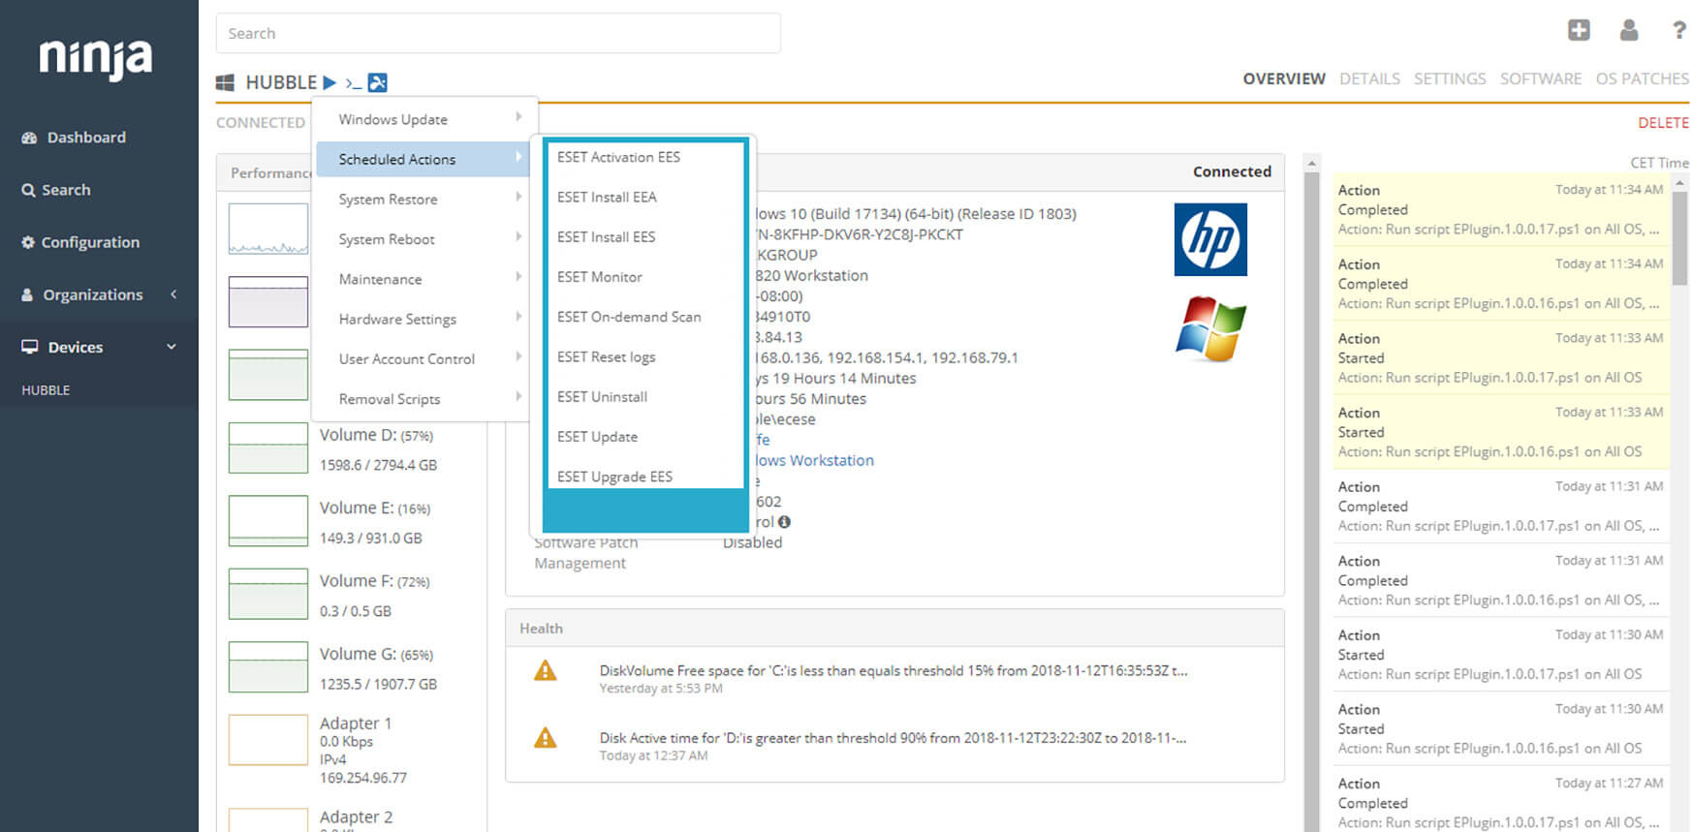Click the red DELETE link

(1663, 123)
